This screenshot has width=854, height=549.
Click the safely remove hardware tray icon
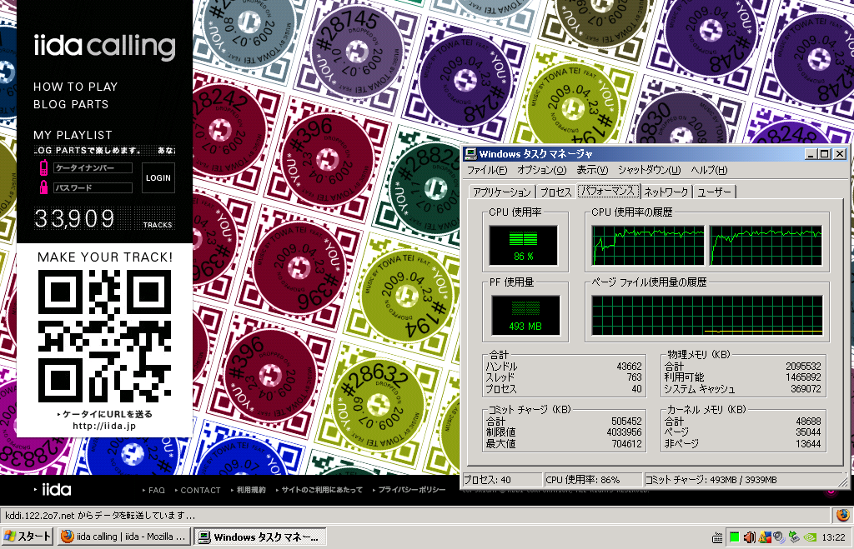pyautogui.click(x=794, y=537)
